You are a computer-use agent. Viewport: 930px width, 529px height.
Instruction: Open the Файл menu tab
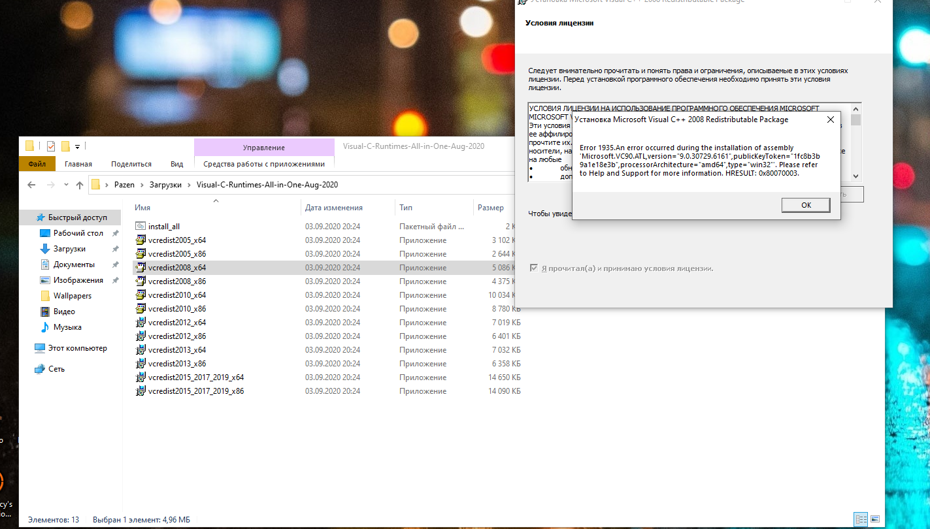[37, 164]
